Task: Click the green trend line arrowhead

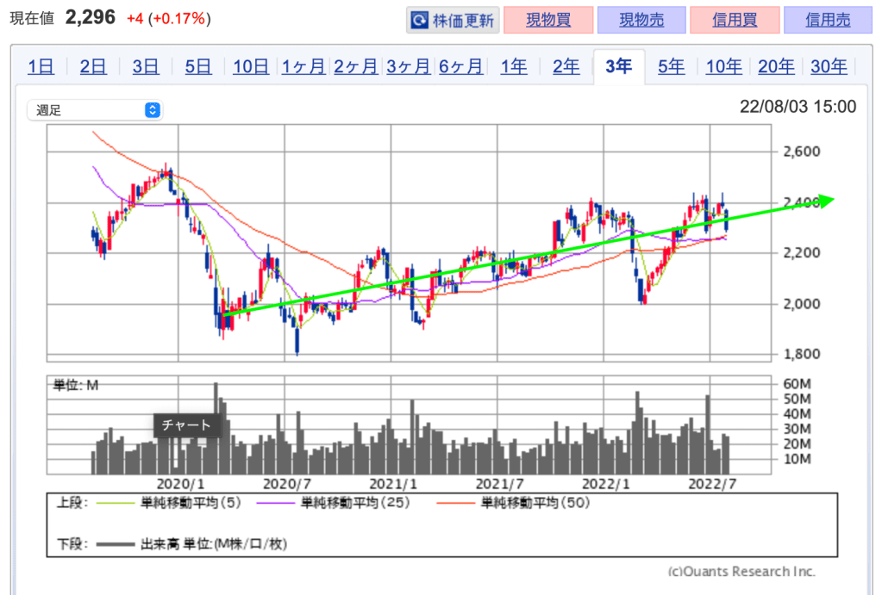Action: point(826,201)
